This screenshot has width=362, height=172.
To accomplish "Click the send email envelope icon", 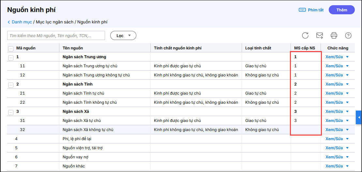I will tap(320, 35).
